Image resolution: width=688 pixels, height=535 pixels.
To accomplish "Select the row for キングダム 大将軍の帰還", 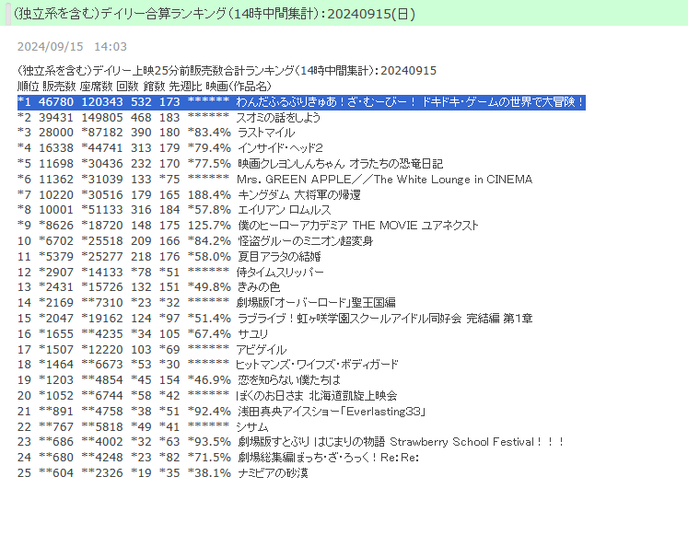I will coord(189,194).
